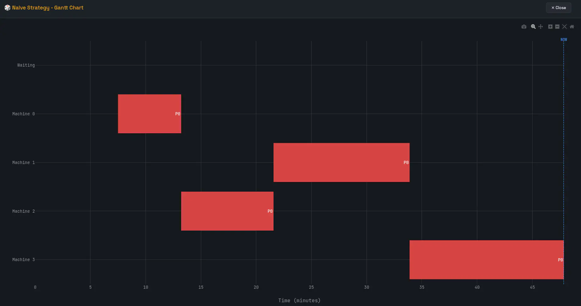The image size is (581, 306).
Task: Reset axes with the home icon
Action: click(572, 27)
